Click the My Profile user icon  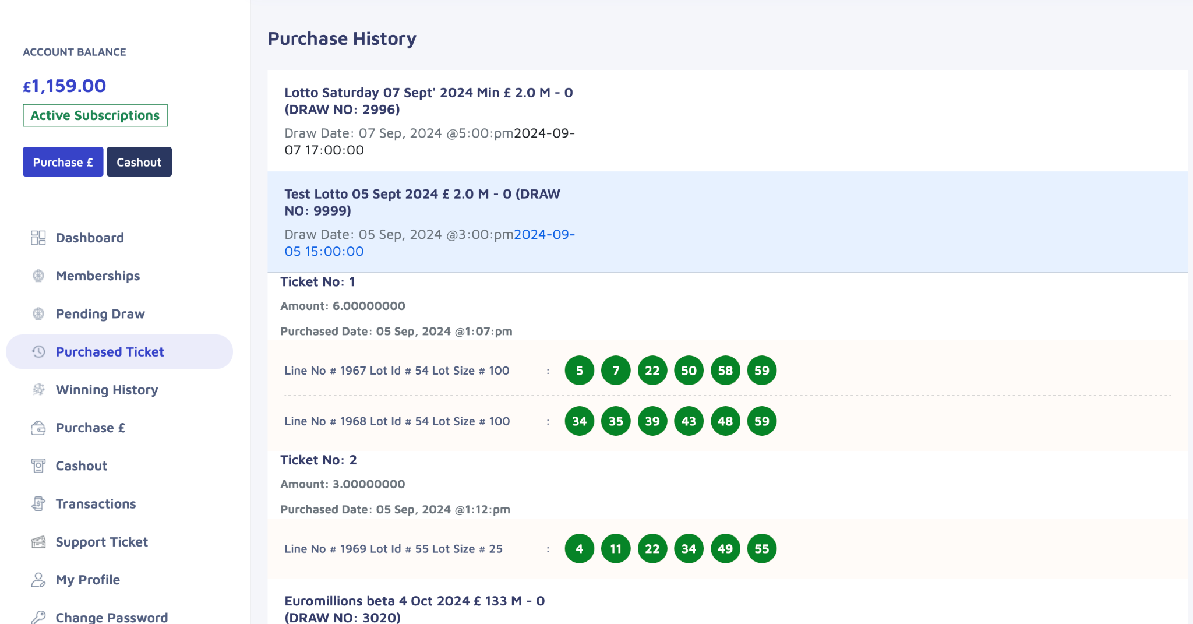(38, 580)
